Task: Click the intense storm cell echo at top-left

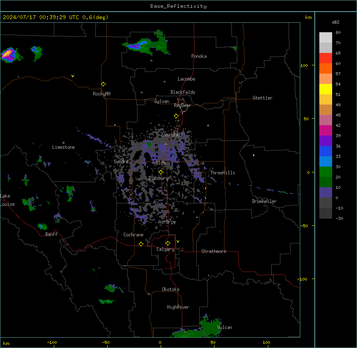Action: point(9,55)
